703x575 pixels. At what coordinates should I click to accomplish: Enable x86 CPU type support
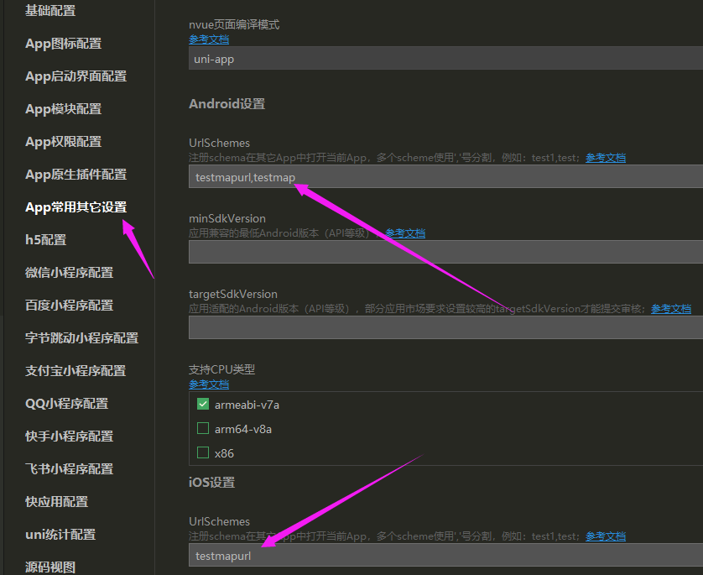pyautogui.click(x=202, y=452)
